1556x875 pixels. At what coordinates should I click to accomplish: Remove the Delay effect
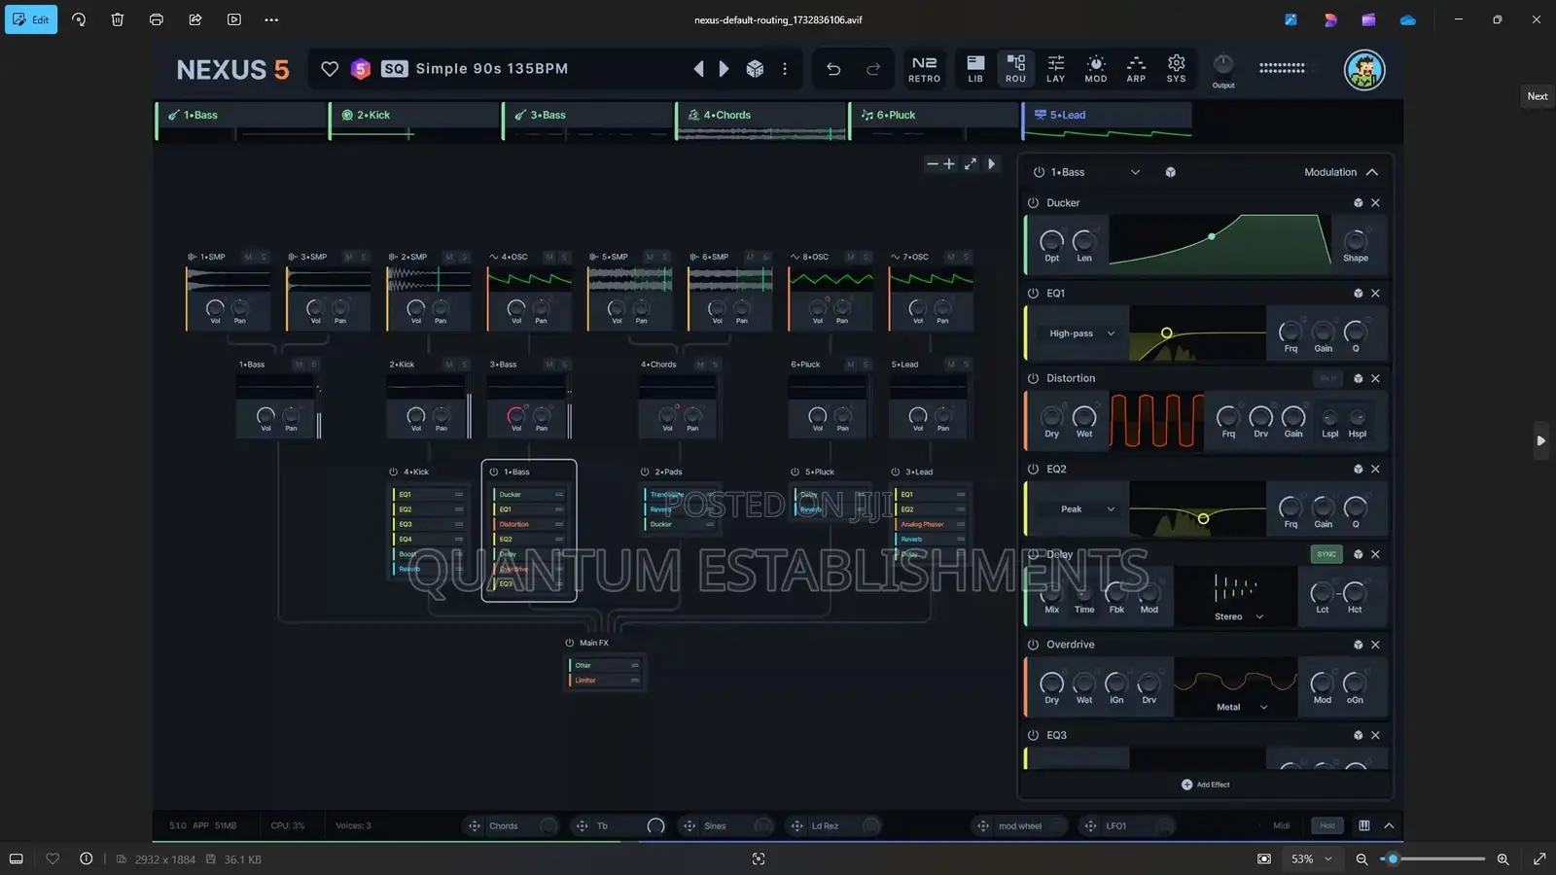[x=1375, y=554]
